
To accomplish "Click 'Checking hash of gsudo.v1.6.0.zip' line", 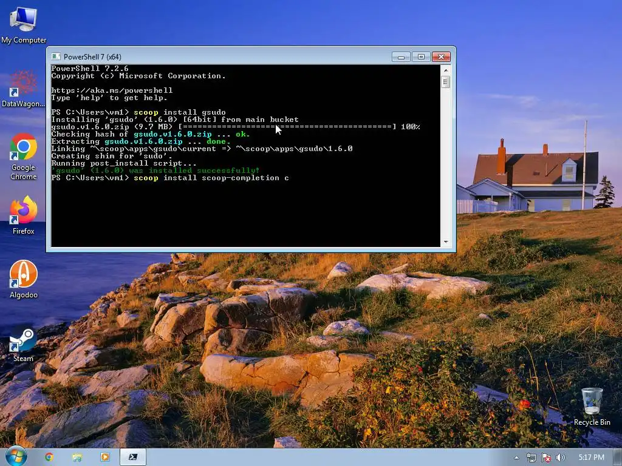I will point(151,134).
